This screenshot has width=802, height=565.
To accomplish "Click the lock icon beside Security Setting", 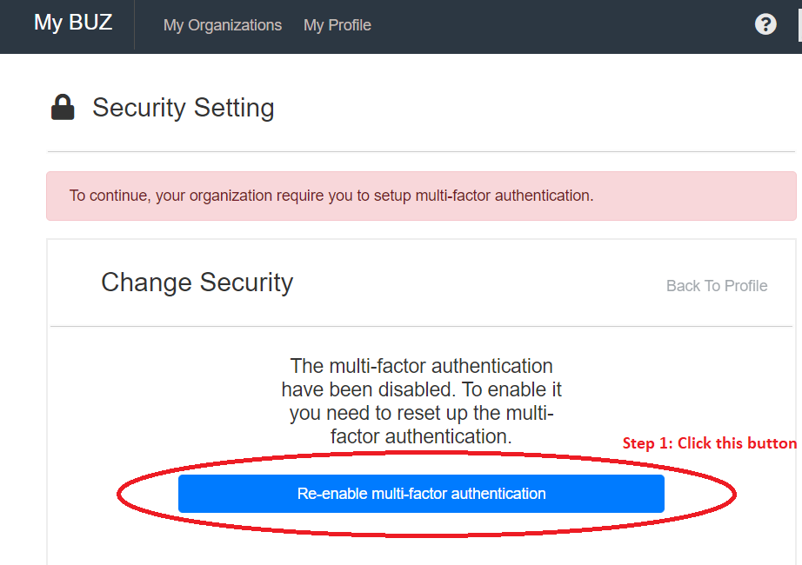I will coord(63,108).
